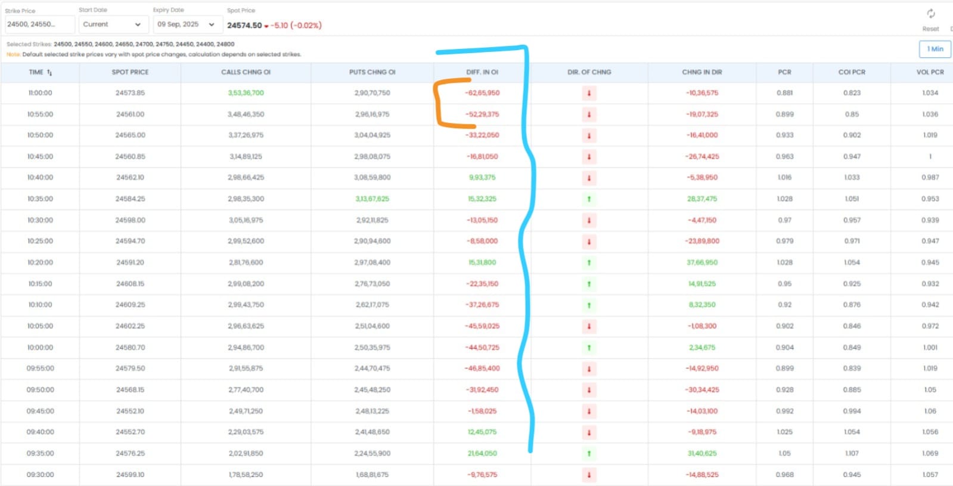The height and width of the screenshot is (486, 953).
Task: Select the PCR column header
Action: pos(784,72)
